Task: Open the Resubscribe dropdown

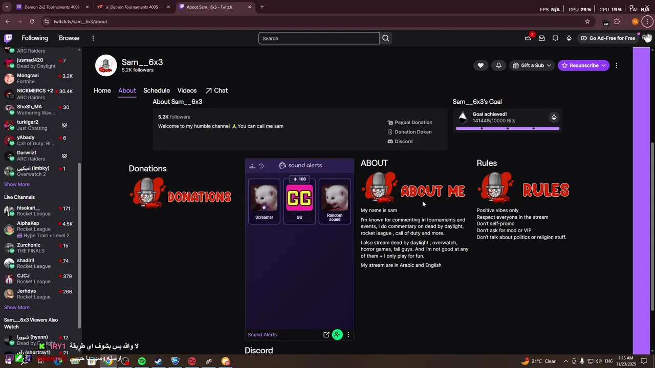Action: [583, 65]
